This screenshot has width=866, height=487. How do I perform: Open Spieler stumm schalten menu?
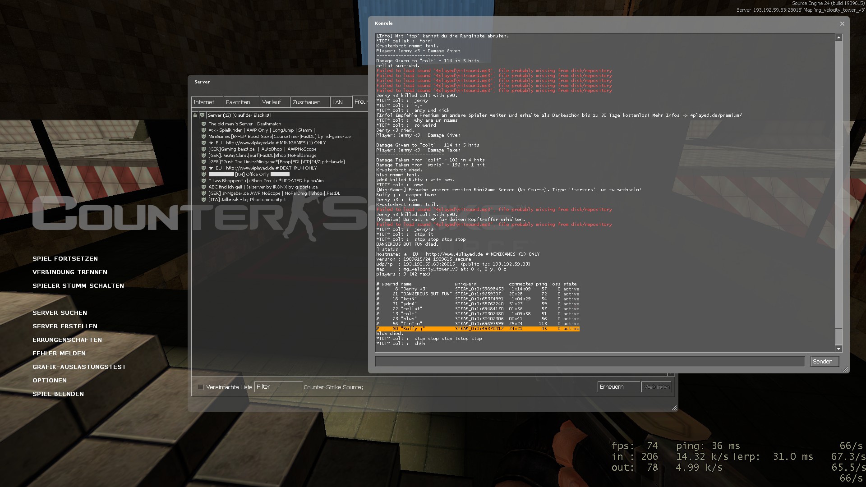[x=78, y=286]
